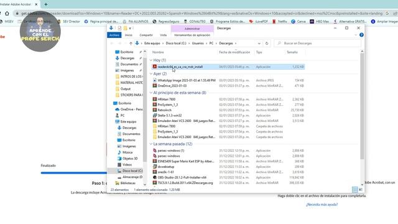This screenshot has width=398, height=224.
Task: Select the RetroArch archive file
Action: 164,110
